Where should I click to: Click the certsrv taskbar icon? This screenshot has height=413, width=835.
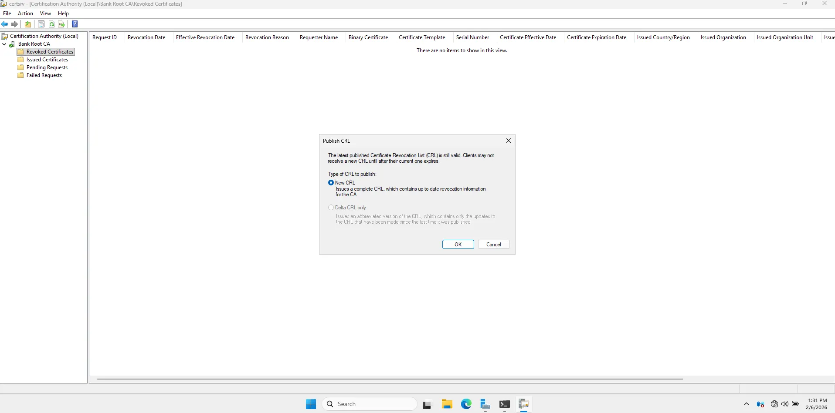click(x=524, y=404)
